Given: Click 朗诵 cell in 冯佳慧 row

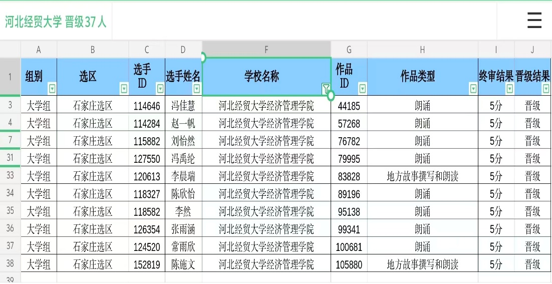Looking at the screenshot, I should click(x=422, y=105).
